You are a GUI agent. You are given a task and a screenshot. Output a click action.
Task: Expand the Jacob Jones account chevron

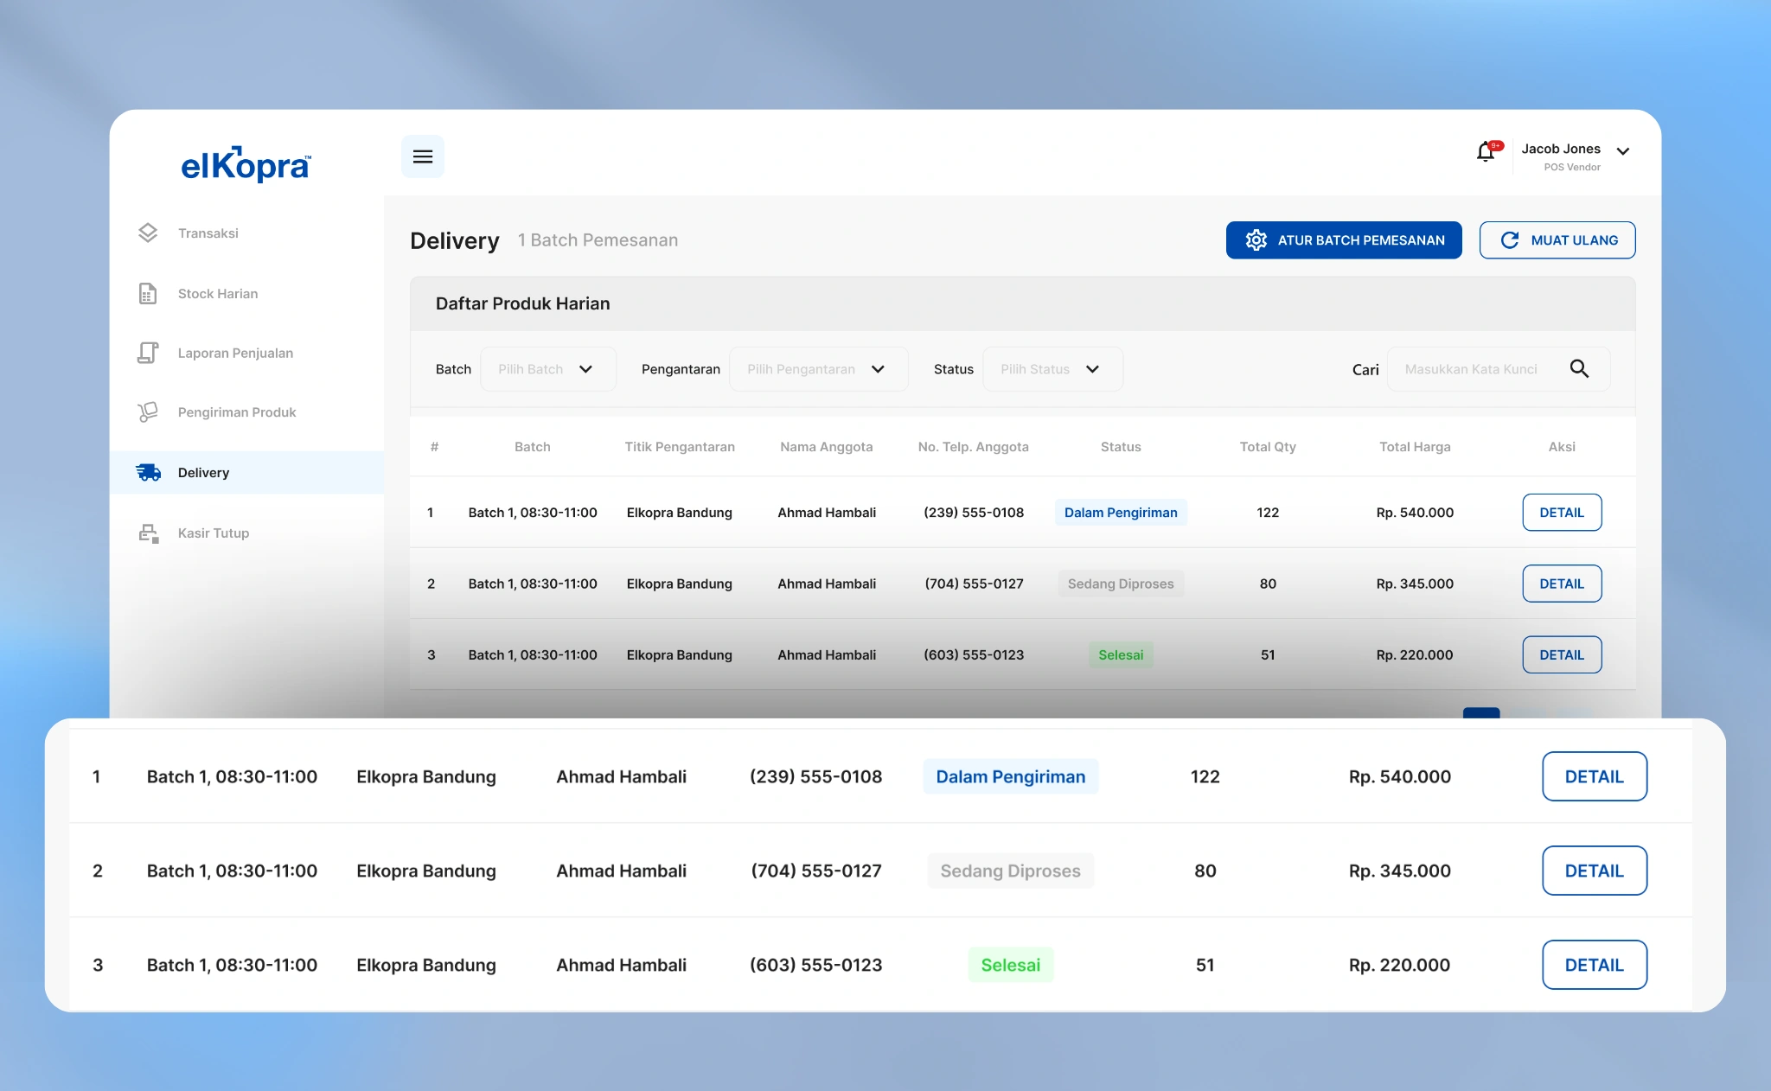click(1623, 151)
